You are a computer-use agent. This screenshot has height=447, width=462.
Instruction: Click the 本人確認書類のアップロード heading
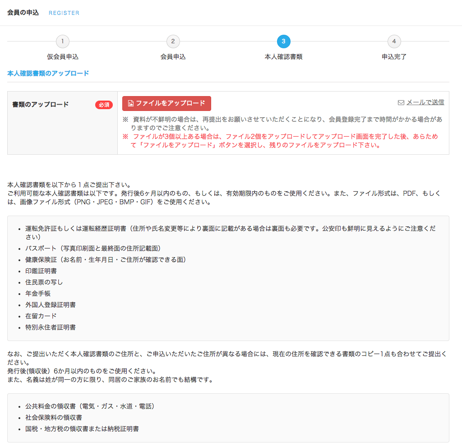point(48,74)
